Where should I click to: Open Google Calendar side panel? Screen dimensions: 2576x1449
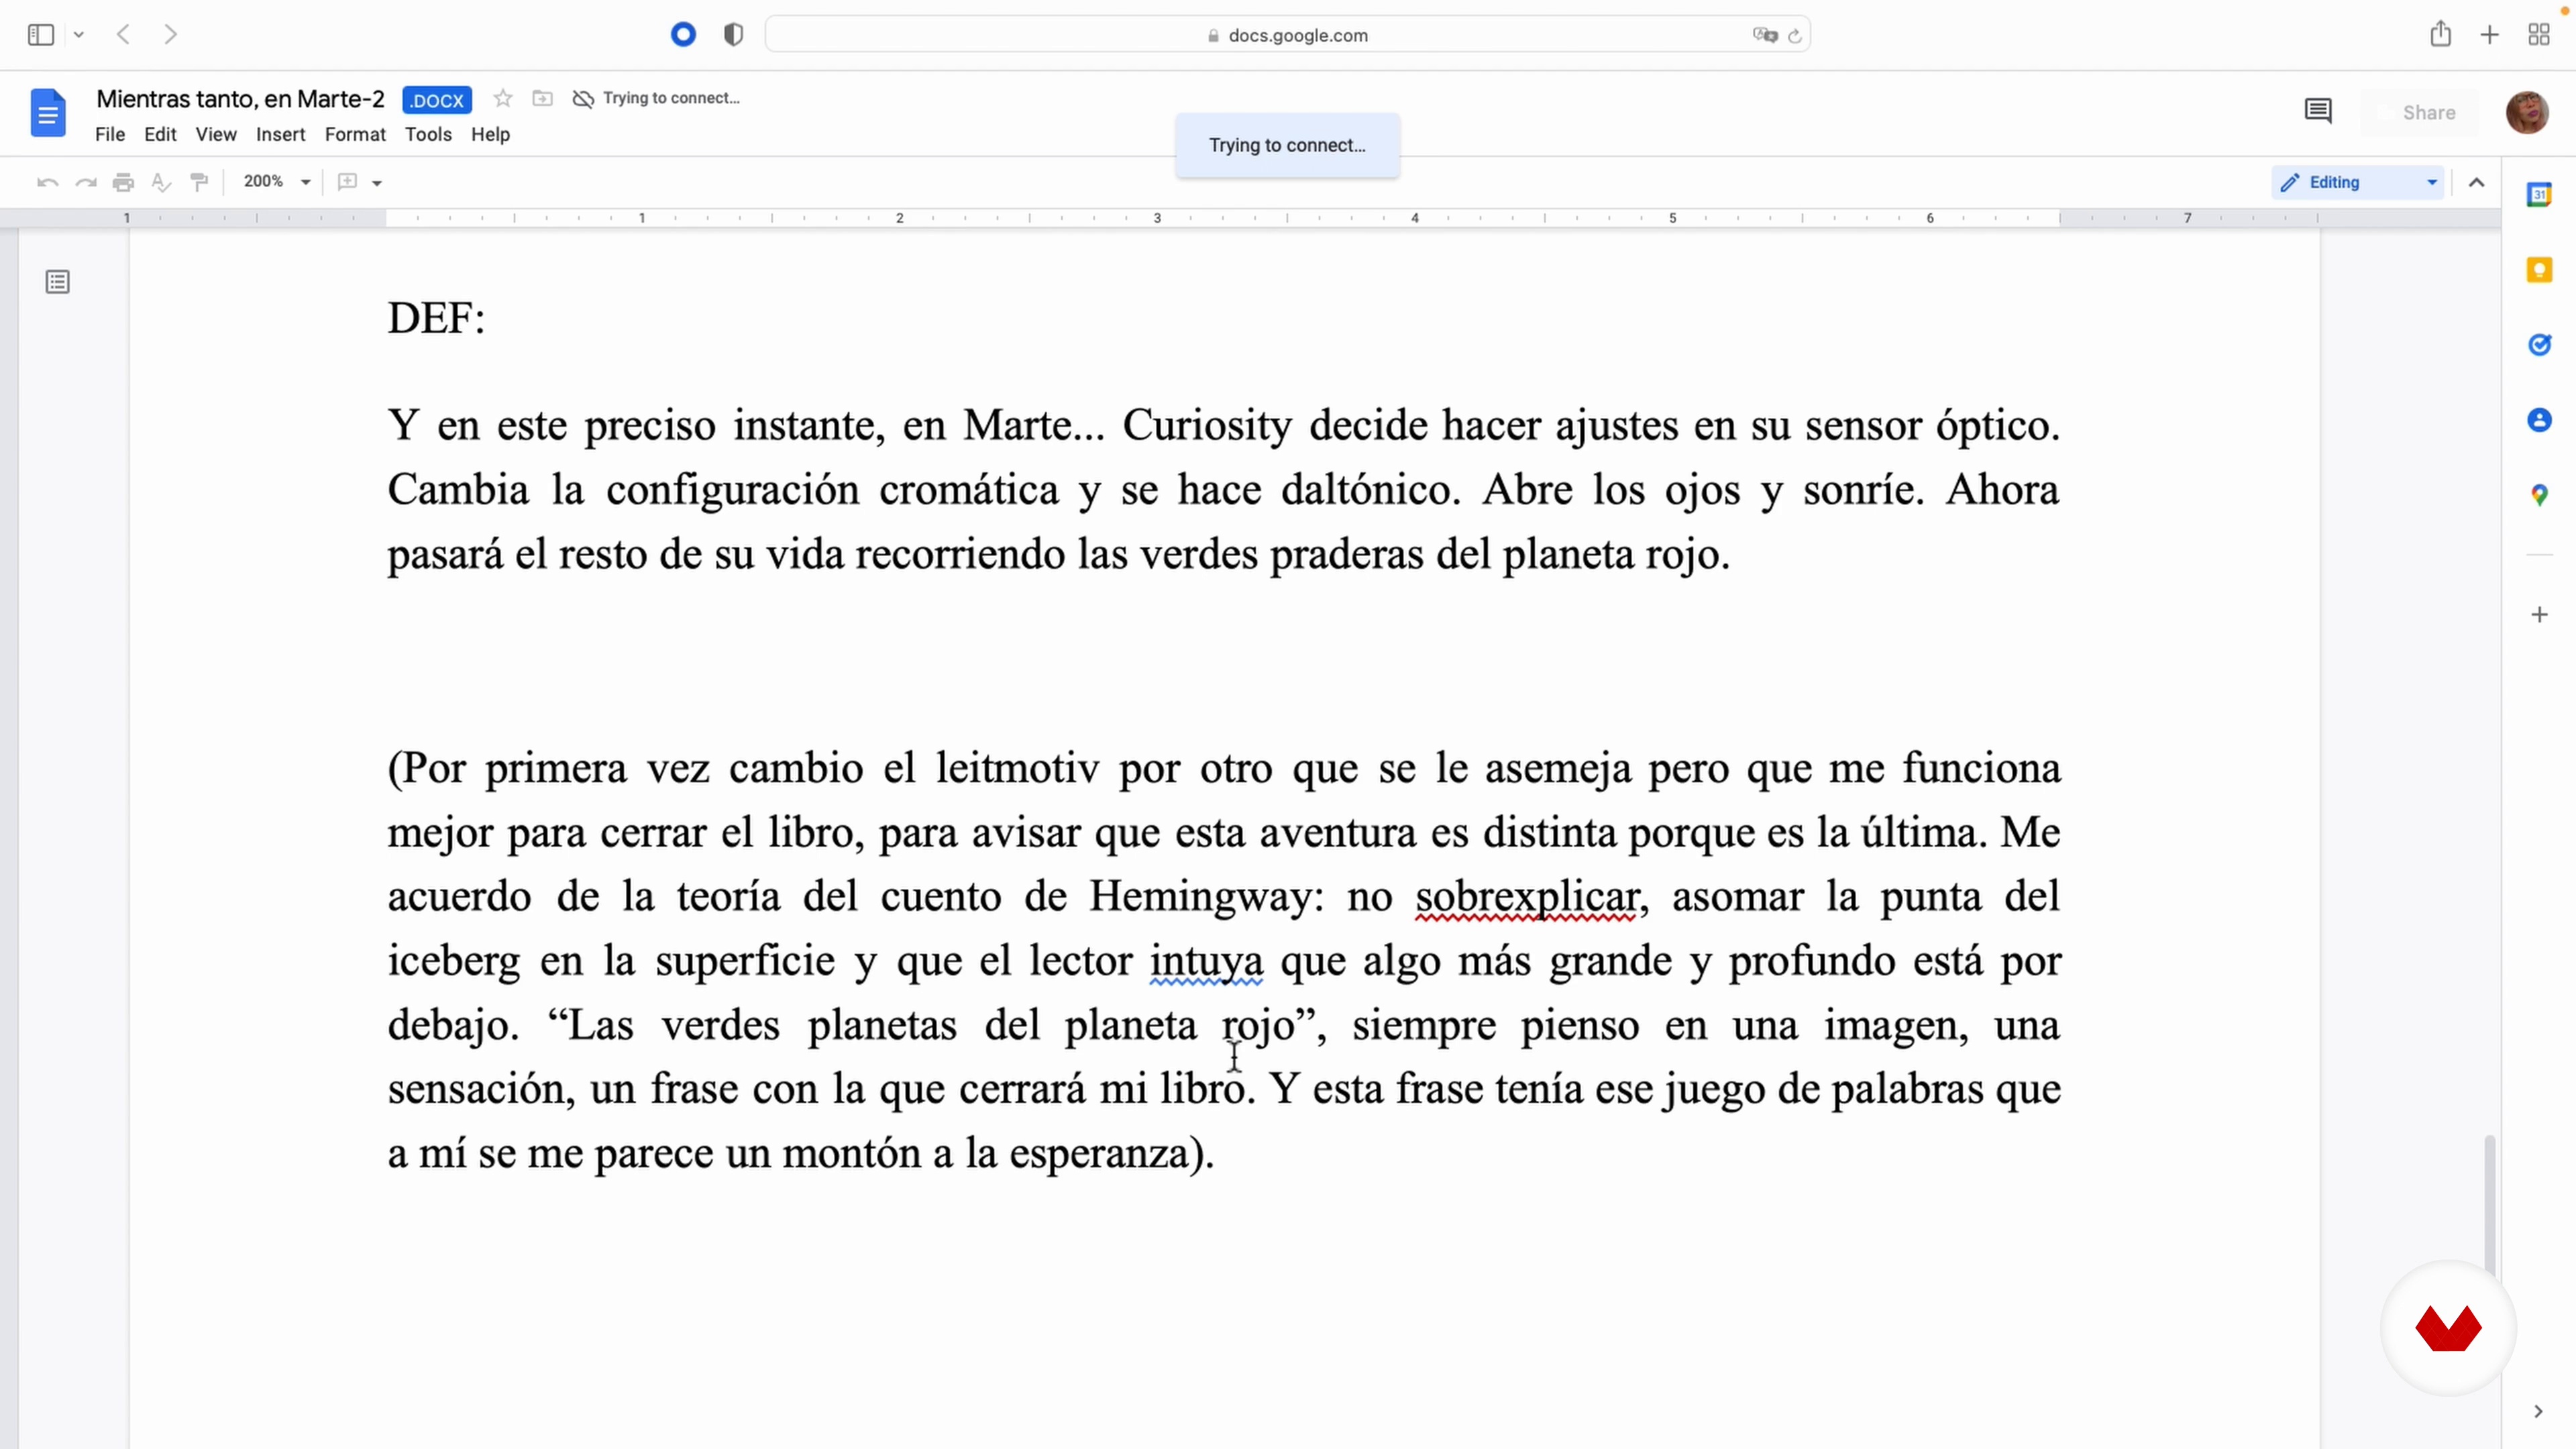(x=2539, y=194)
